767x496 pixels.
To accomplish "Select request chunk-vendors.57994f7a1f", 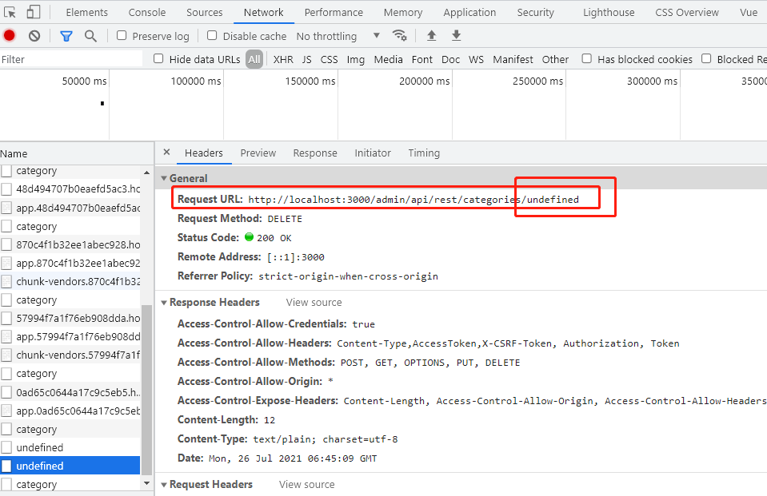I will 70,355.
